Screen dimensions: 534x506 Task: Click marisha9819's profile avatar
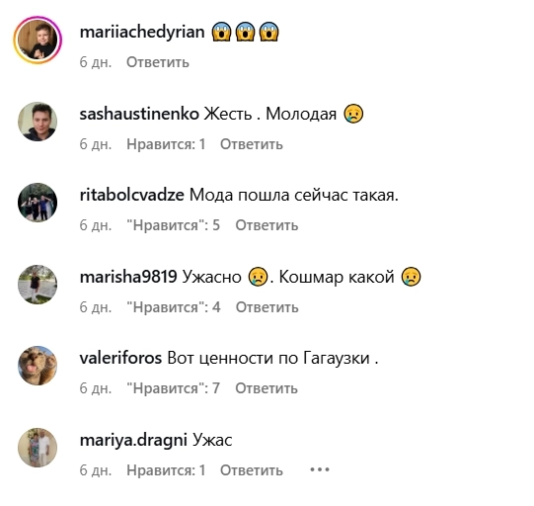pyautogui.click(x=38, y=285)
